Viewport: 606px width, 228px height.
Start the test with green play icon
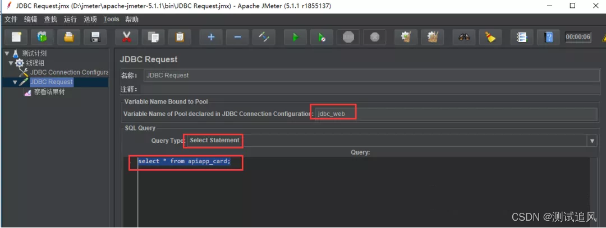tap(295, 37)
